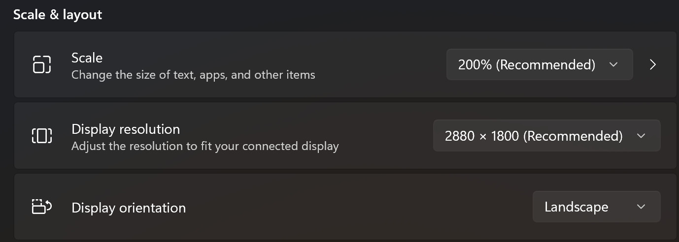
Task: Click the down arrow beside Landscape
Action: 641,207
